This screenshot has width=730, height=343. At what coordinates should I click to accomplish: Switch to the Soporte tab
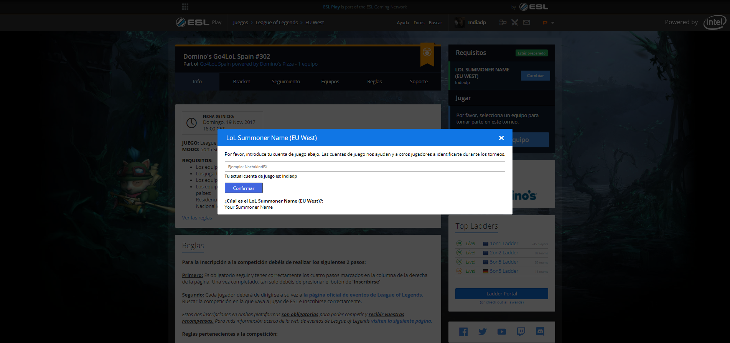click(419, 82)
